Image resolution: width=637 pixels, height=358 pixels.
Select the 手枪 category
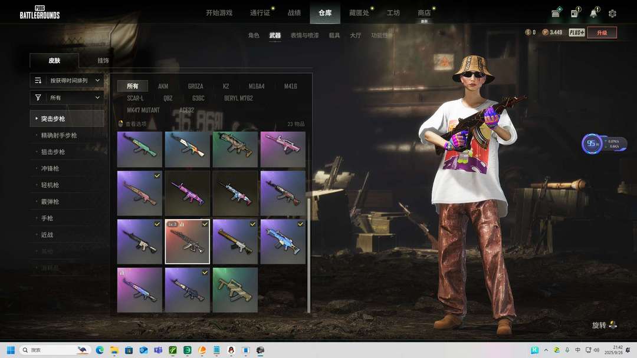click(47, 218)
